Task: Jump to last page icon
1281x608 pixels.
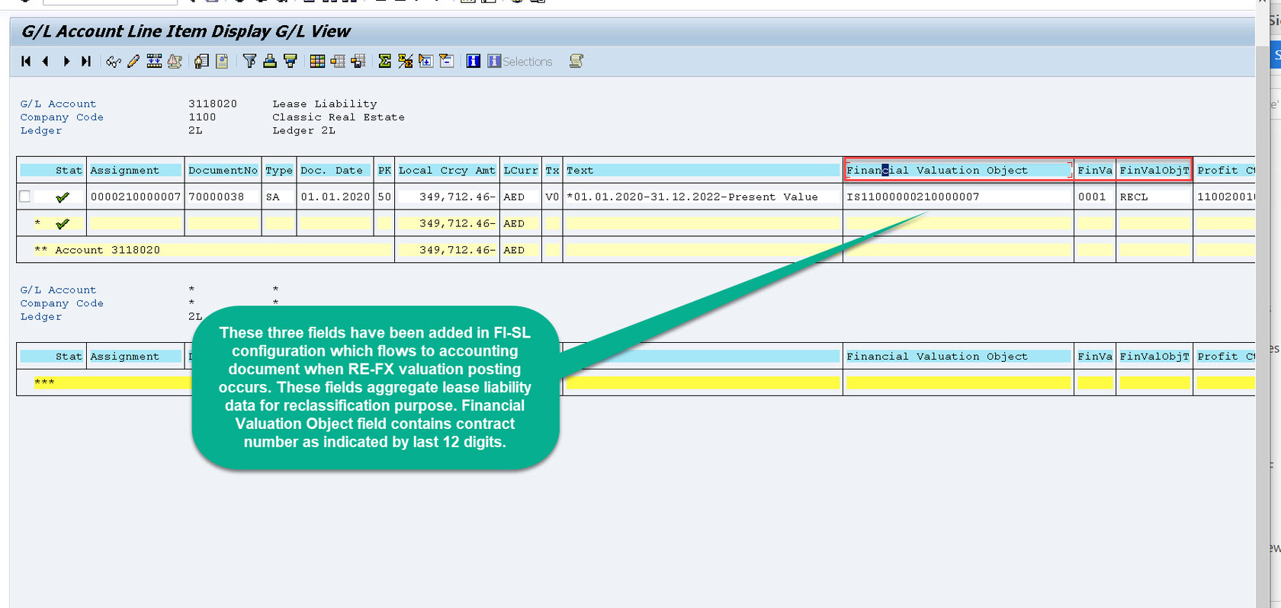Action: click(86, 62)
